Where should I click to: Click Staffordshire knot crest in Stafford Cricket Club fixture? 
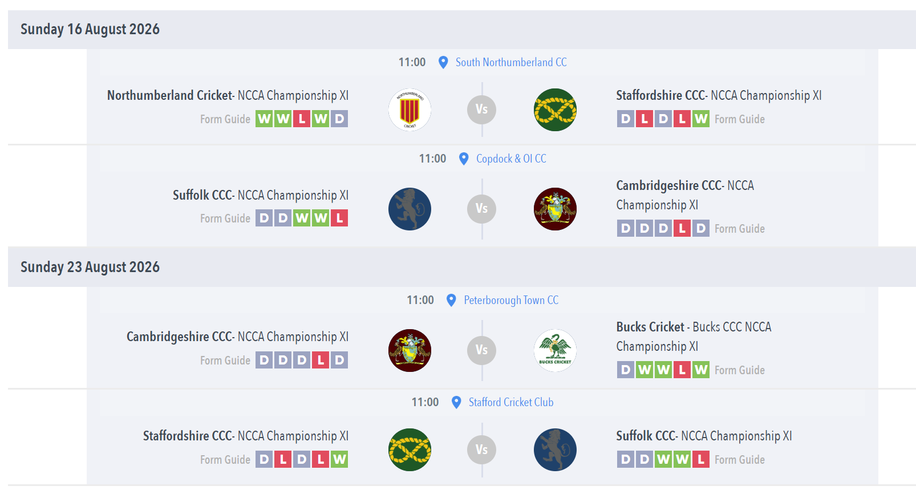point(410,449)
